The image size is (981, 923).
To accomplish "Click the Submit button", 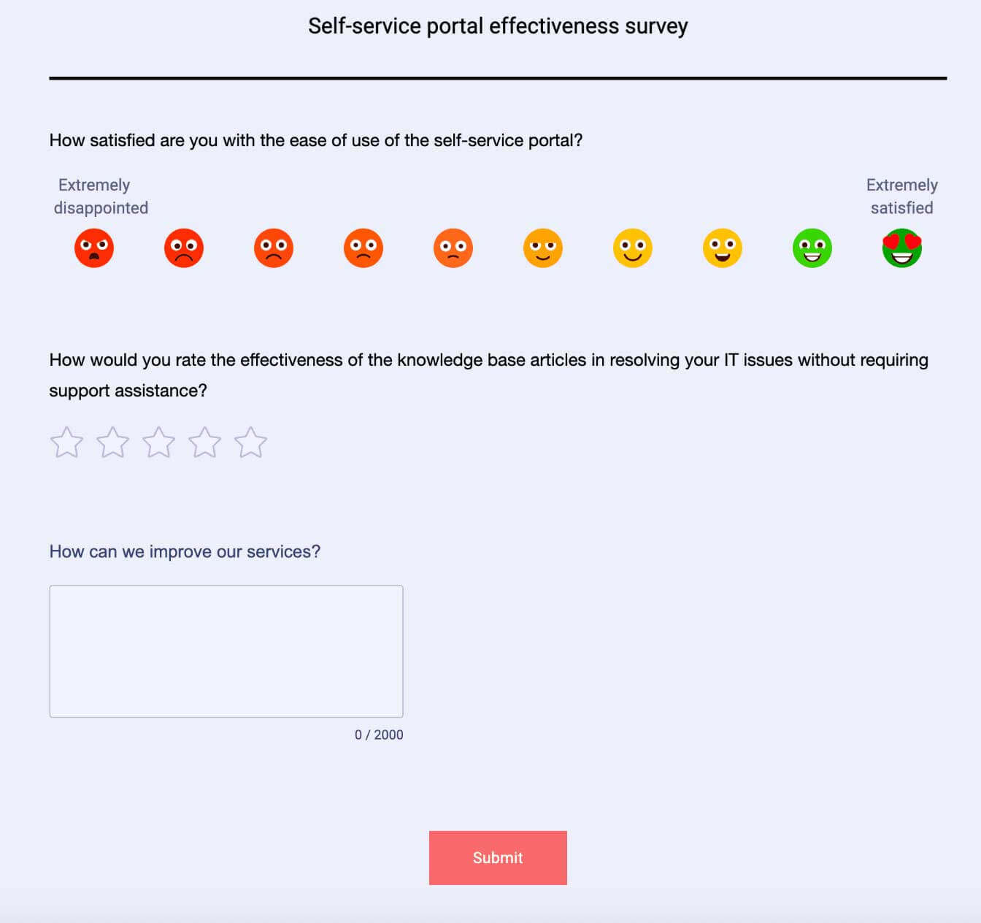I will (498, 857).
